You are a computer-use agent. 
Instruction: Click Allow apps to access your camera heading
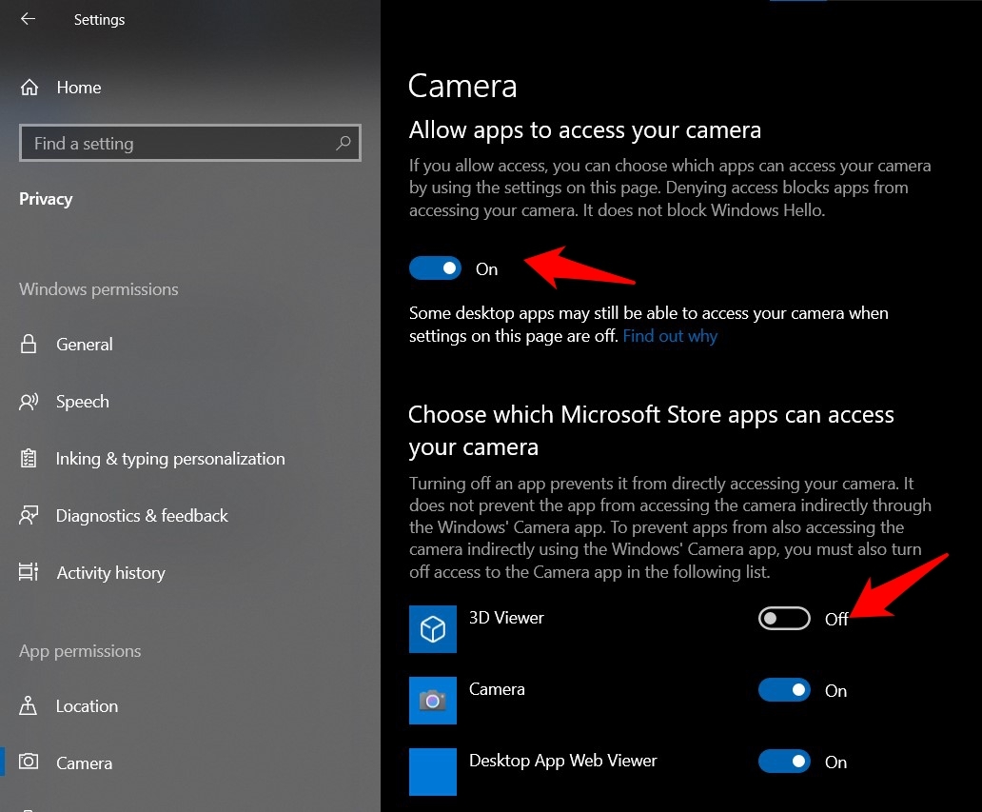(585, 130)
